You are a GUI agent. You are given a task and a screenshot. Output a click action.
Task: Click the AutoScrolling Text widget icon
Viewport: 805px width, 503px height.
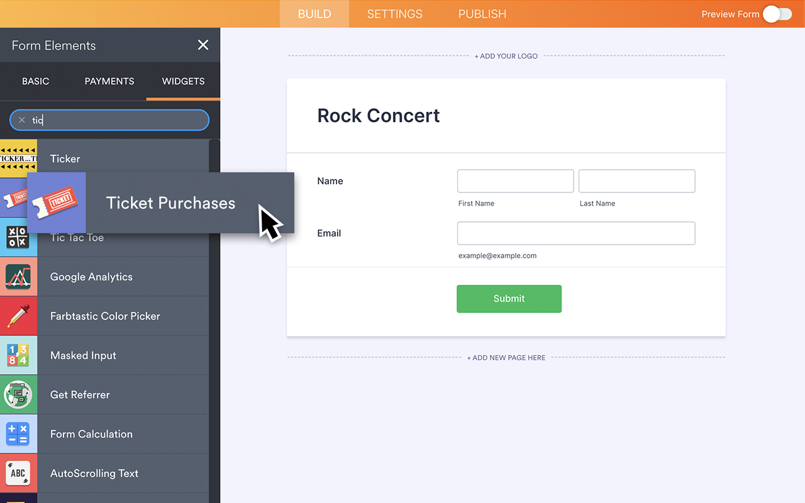18,473
